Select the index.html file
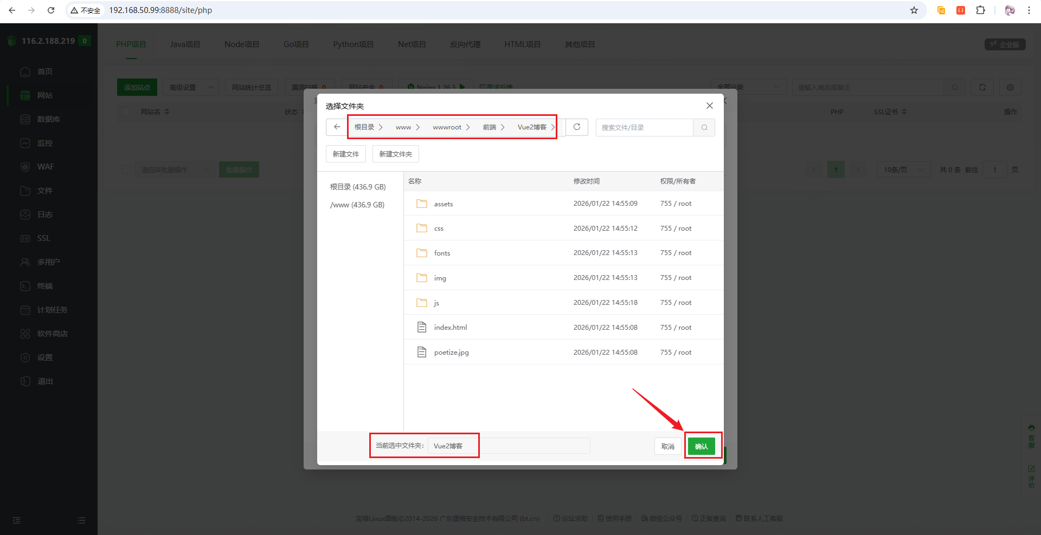The image size is (1041, 535). [x=450, y=328]
